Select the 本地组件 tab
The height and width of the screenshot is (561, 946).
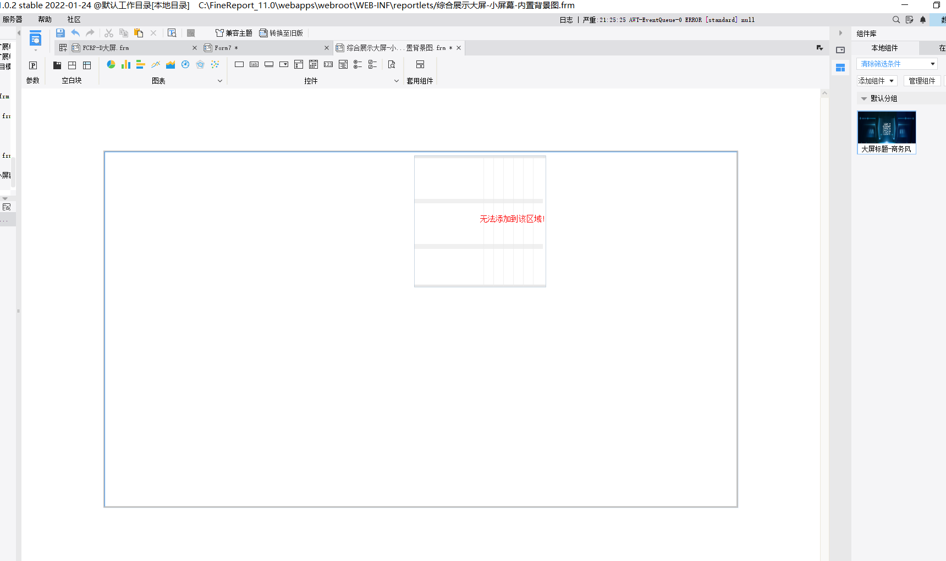click(885, 48)
